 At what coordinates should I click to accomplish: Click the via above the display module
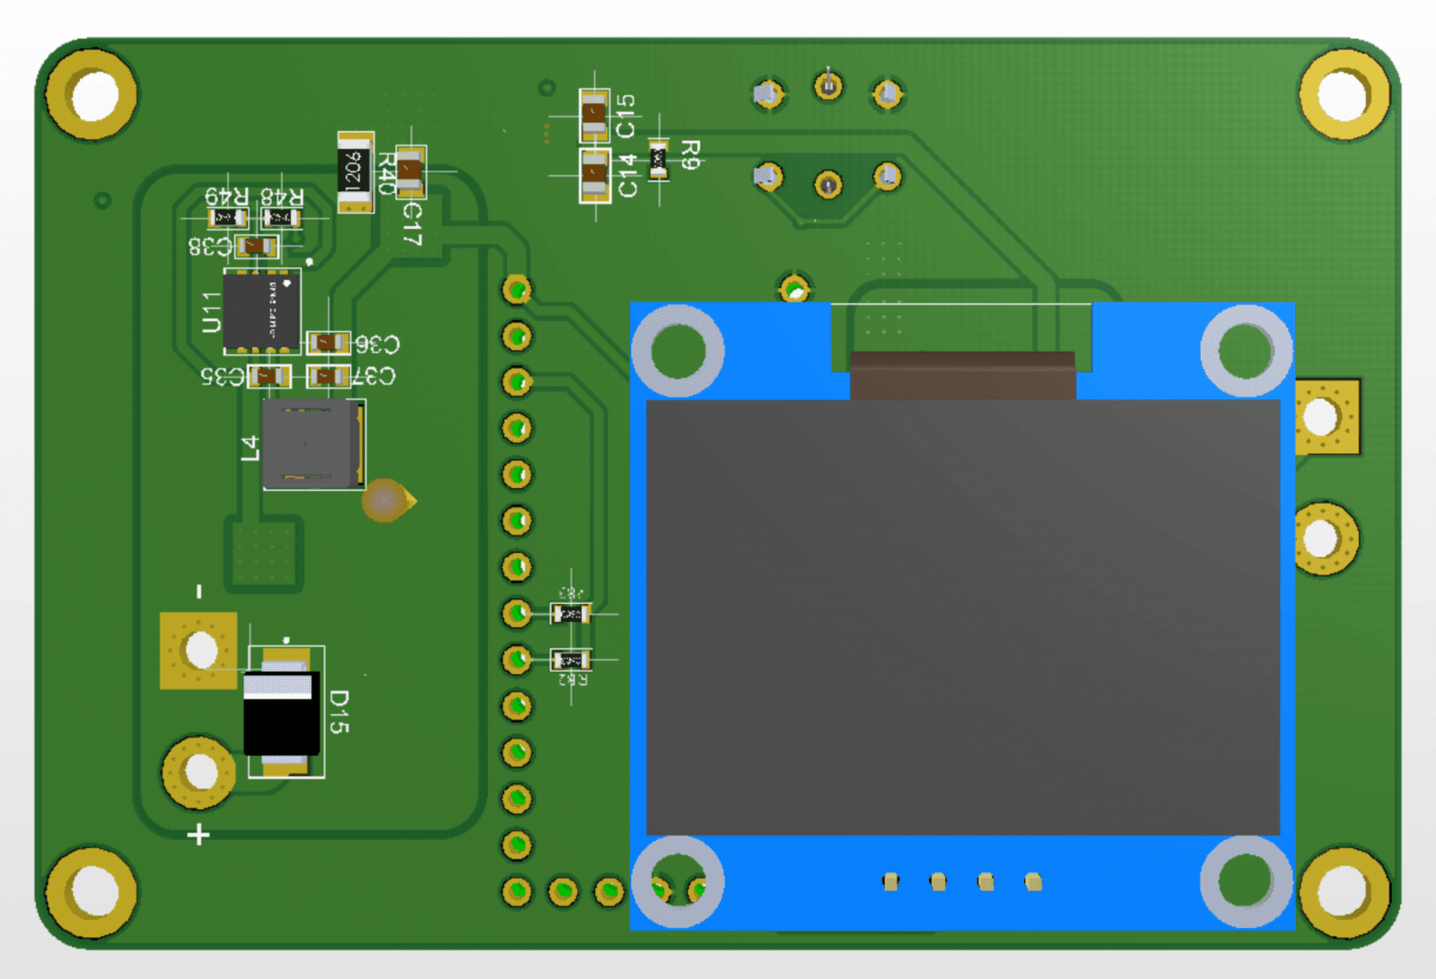(795, 289)
